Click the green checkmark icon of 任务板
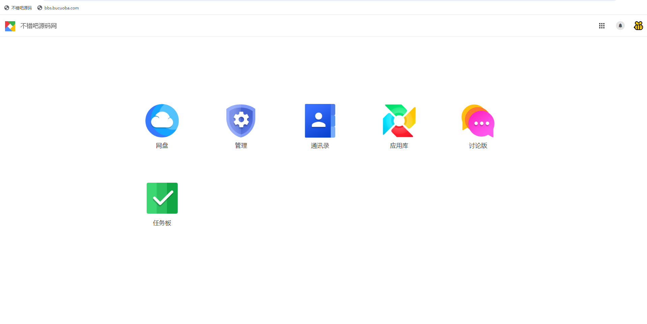 [x=162, y=198]
